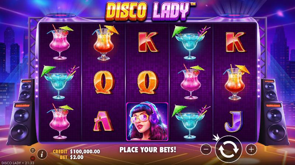This screenshot has height=165, width=295.
Task: Click the K symbol on middle reel
Action: pos(148,42)
